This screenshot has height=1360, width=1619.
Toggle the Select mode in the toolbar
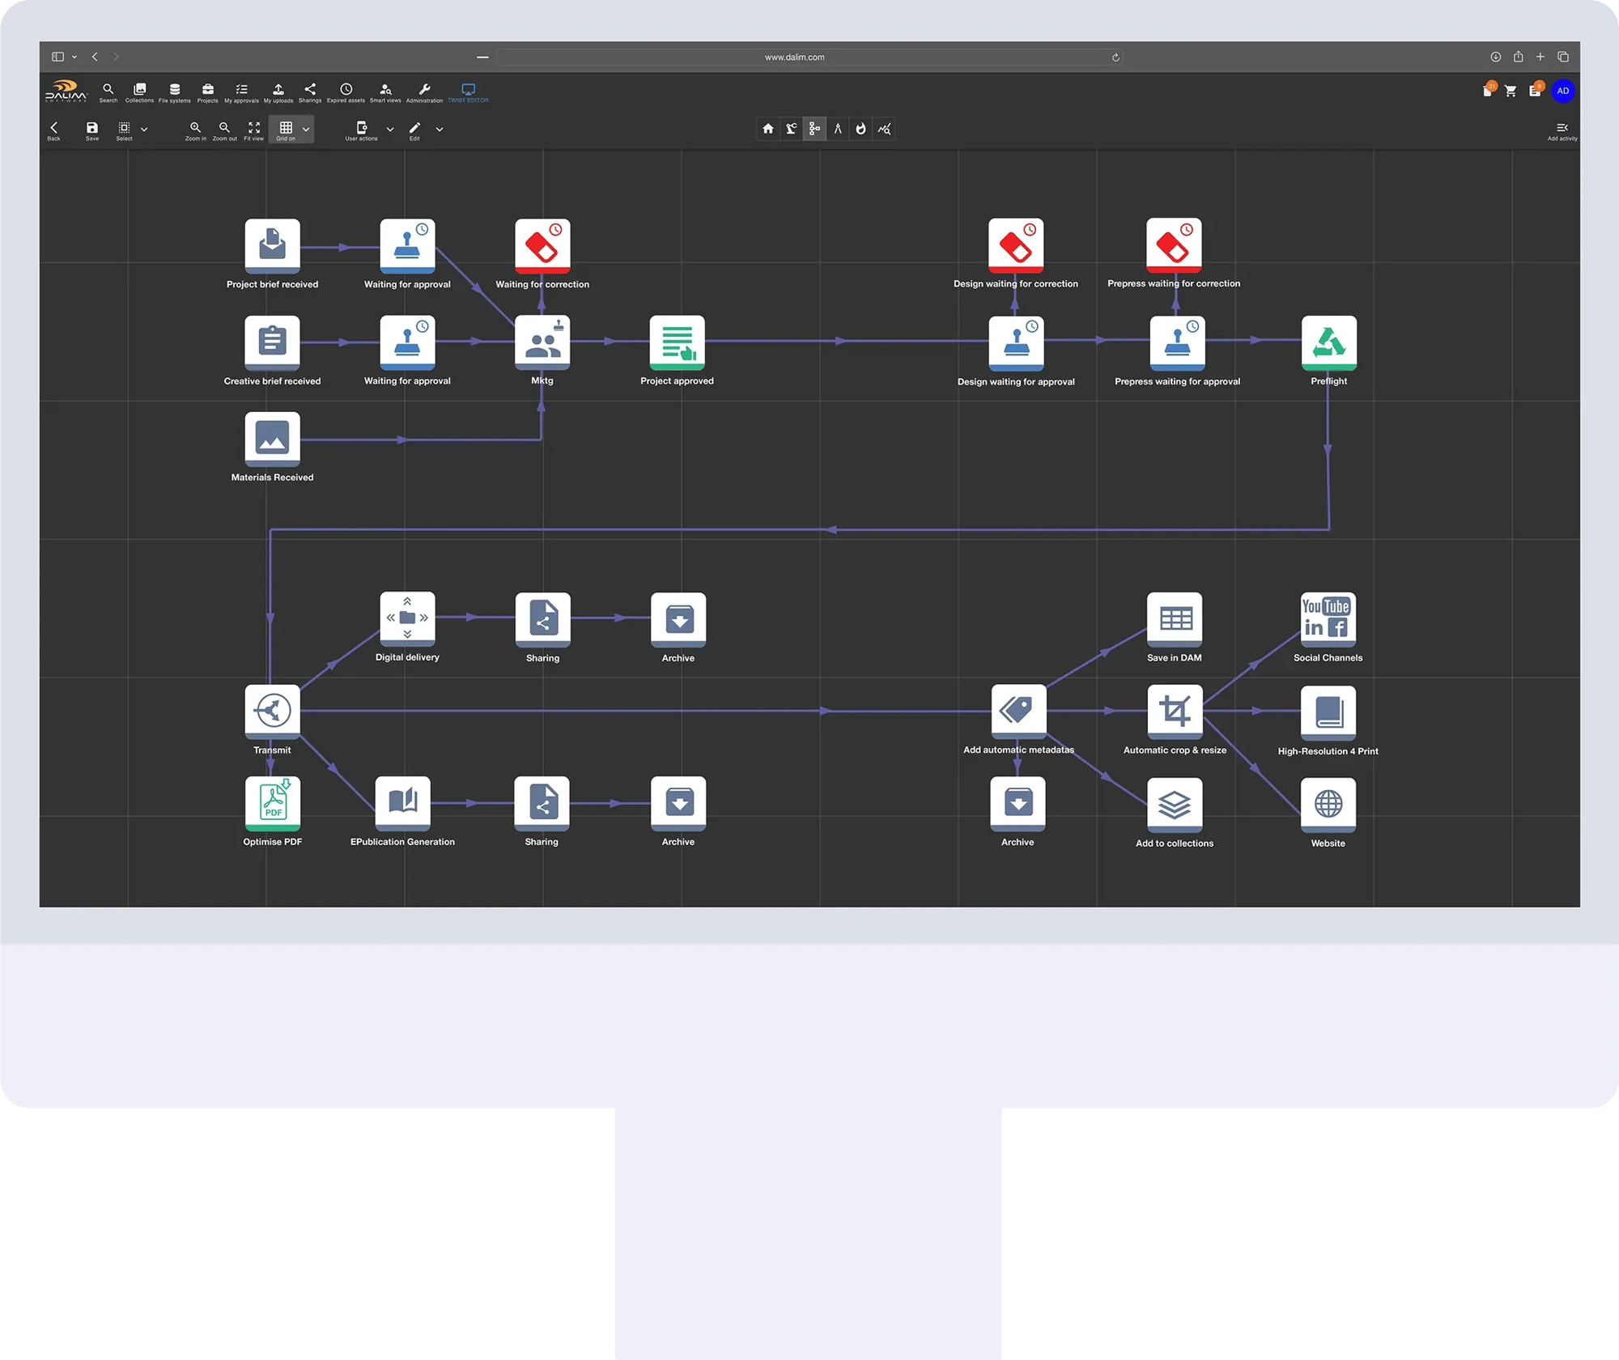(x=125, y=128)
